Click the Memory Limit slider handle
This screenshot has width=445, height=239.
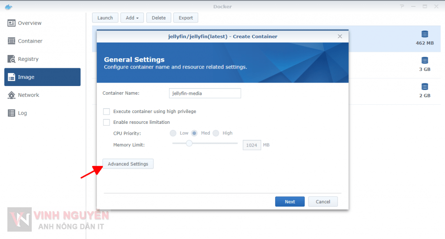coord(189,143)
